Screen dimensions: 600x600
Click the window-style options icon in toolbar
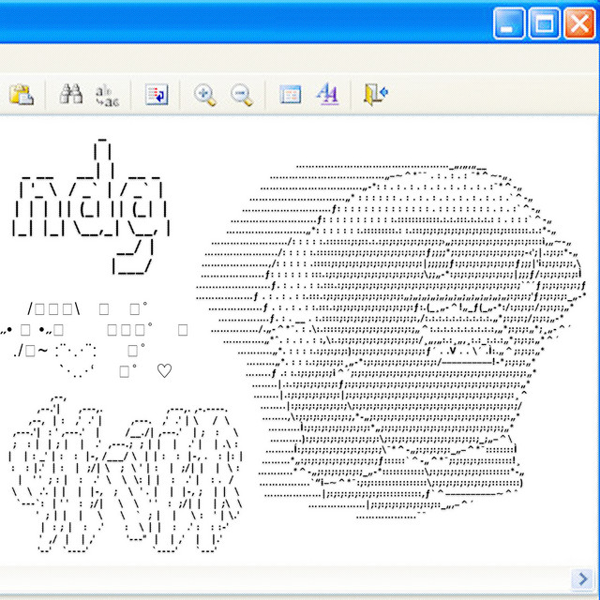tap(291, 94)
